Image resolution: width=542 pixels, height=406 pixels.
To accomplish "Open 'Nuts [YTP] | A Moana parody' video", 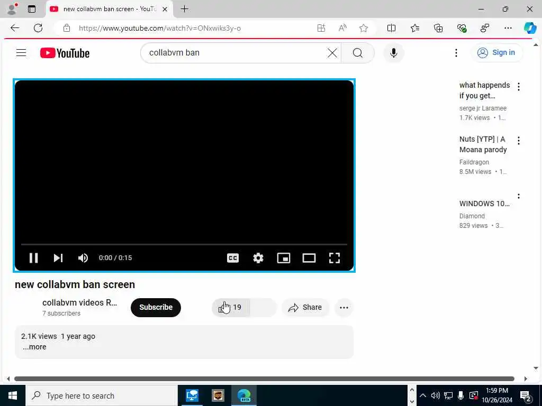I will (x=483, y=144).
